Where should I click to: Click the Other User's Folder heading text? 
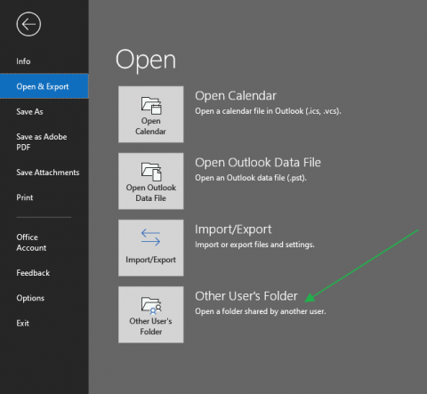click(246, 296)
